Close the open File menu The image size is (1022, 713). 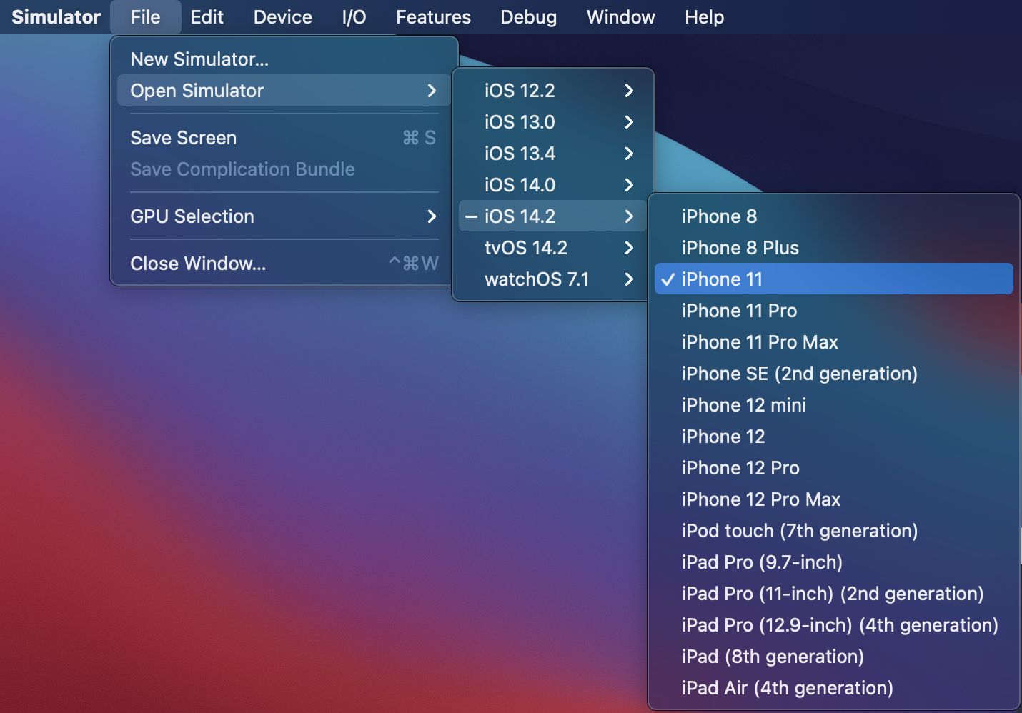[x=145, y=17]
